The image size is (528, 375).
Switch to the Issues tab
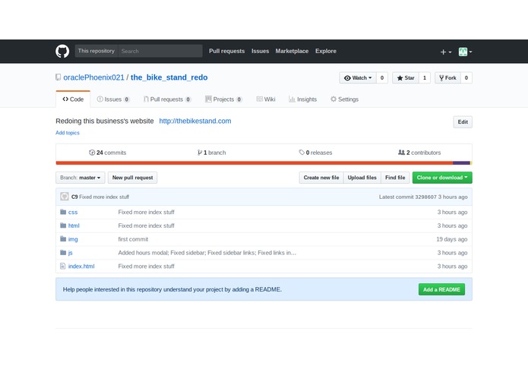point(113,99)
